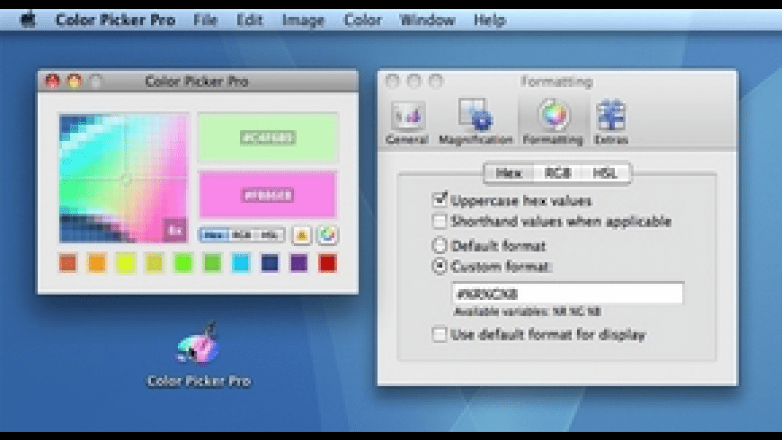Select the navy blue swatch

point(270,263)
